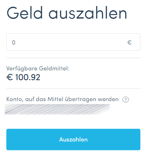Click the euro symbol in amount field

(129, 42)
